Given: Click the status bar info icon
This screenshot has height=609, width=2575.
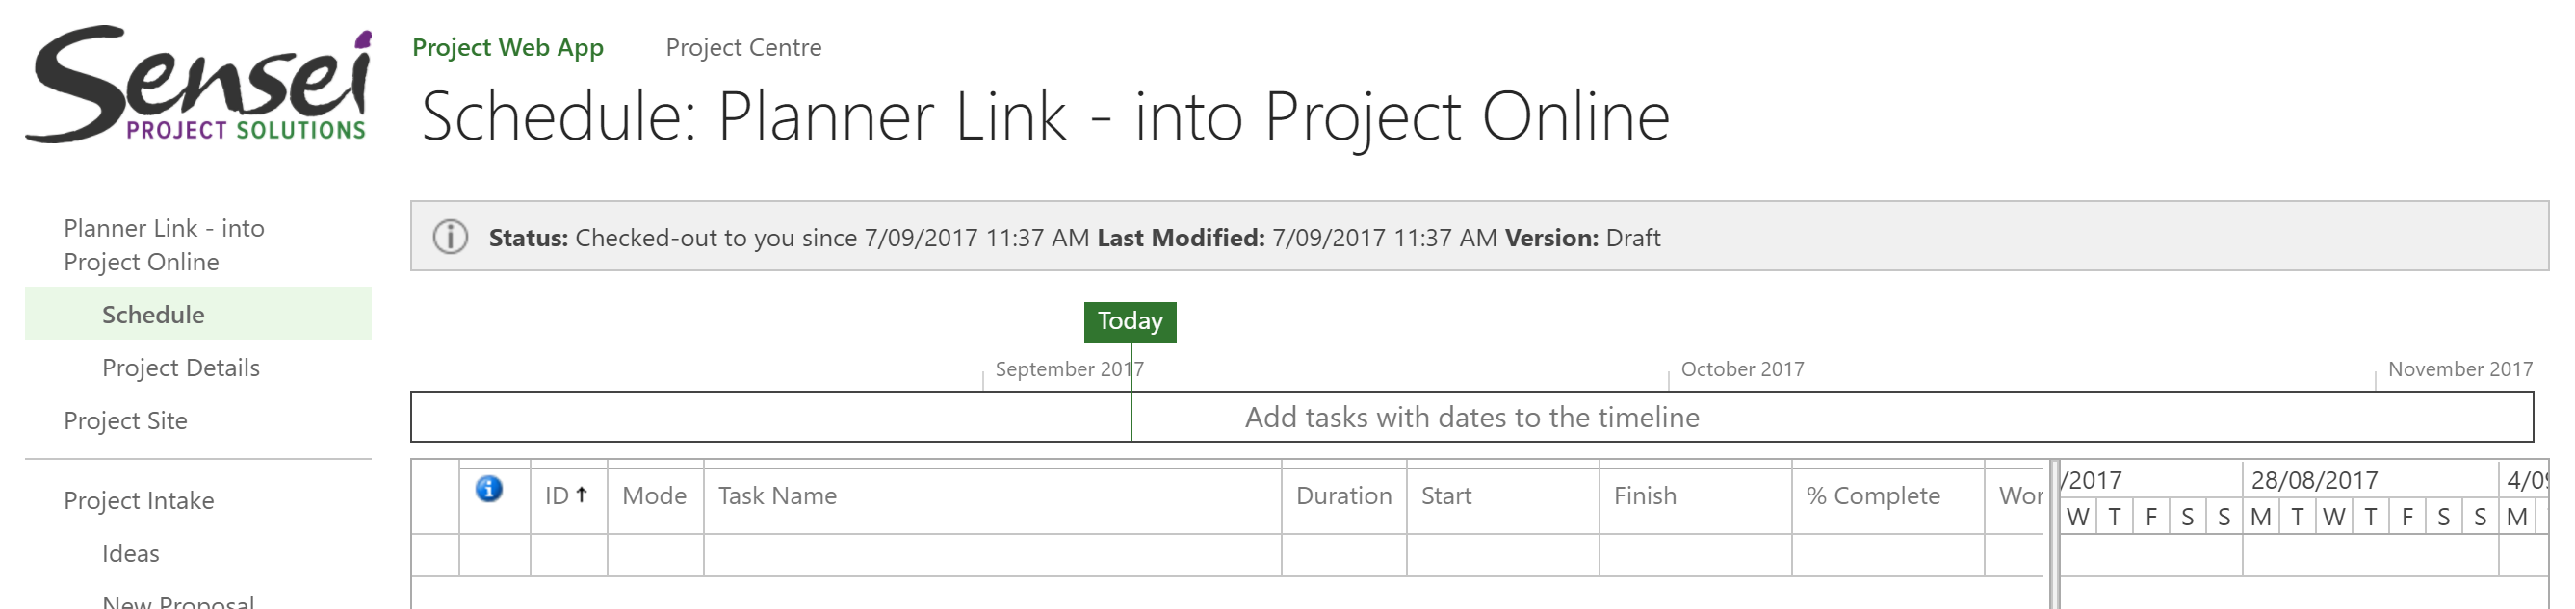Looking at the screenshot, I should (x=450, y=238).
